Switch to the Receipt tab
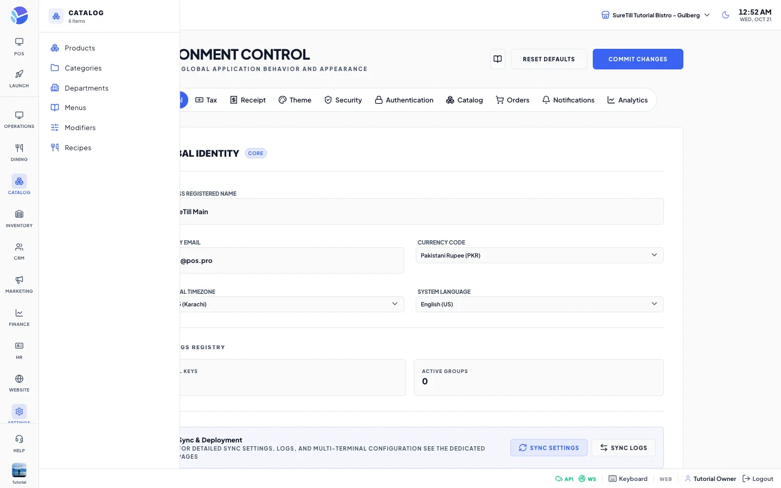 click(x=248, y=100)
